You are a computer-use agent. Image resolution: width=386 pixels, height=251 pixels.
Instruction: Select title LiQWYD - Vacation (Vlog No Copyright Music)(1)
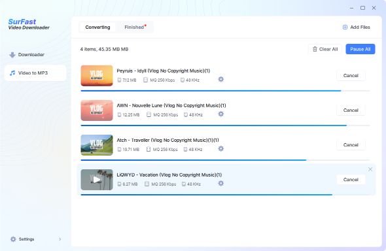pyautogui.click(x=169, y=175)
